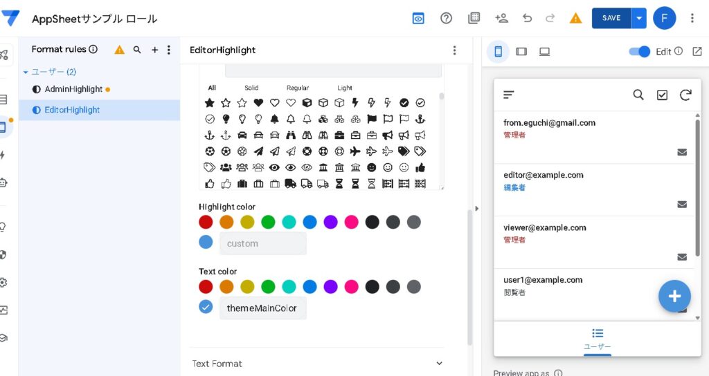The width and height of the screenshot is (709, 376).
Task: Open the SAVE button dropdown arrow
Action: point(638,19)
